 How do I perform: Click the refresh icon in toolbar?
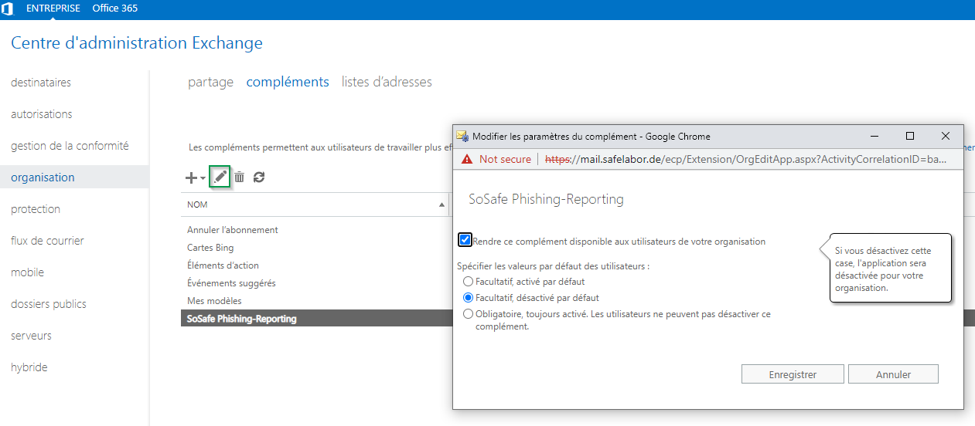pyautogui.click(x=259, y=177)
